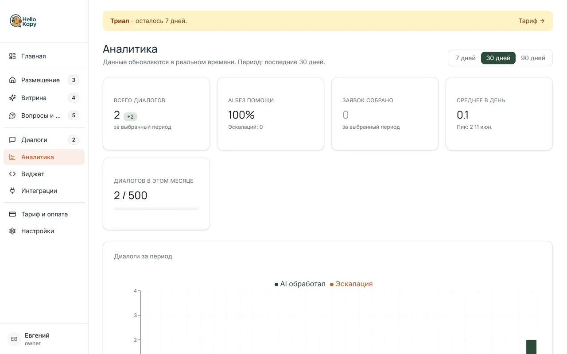Viewport: 567px width, 354px height.
Task: Go to Размещение section
Action: tap(44, 80)
